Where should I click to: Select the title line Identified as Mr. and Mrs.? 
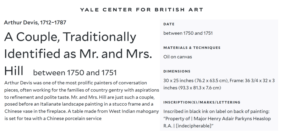[x=78, y=54]
